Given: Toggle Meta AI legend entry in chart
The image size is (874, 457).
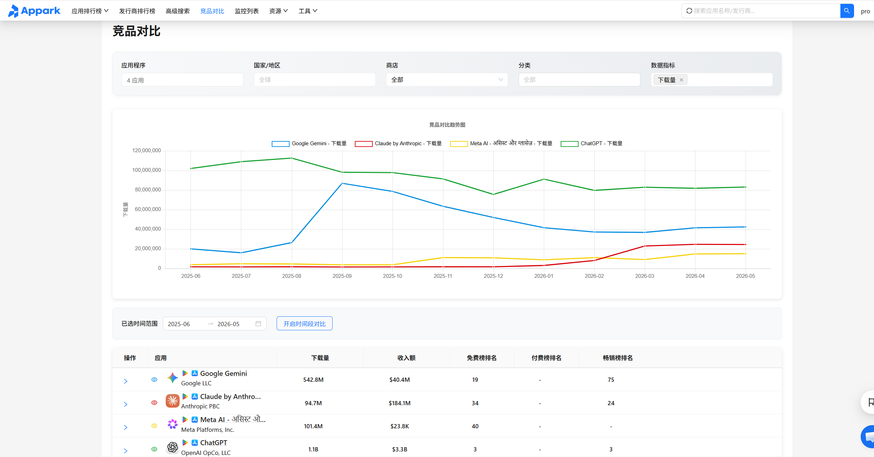Looking at the screenshot, I should 501,143.
